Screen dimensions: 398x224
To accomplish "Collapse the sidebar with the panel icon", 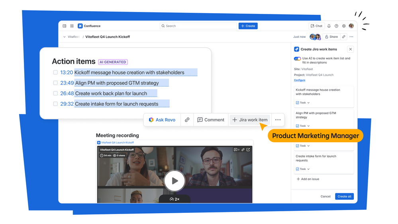I will click(x=65, y=26).
